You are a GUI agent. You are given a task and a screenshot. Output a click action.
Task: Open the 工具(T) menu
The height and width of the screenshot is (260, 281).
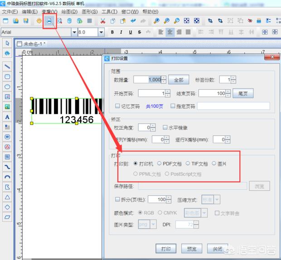110,12
